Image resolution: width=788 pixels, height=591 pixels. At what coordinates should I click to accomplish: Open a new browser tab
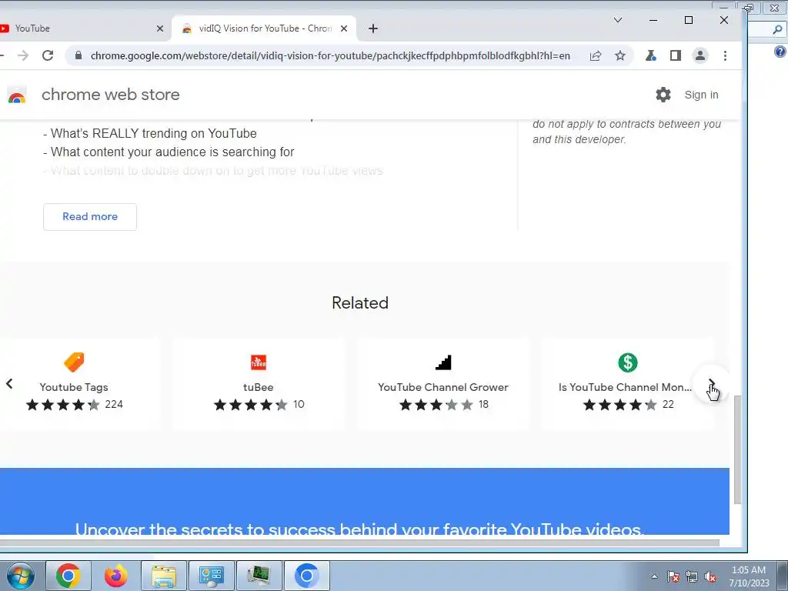pyautogui.click(x=373, y=28)
